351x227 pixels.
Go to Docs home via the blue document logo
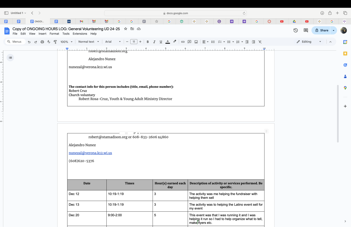(x=7, y=31)
